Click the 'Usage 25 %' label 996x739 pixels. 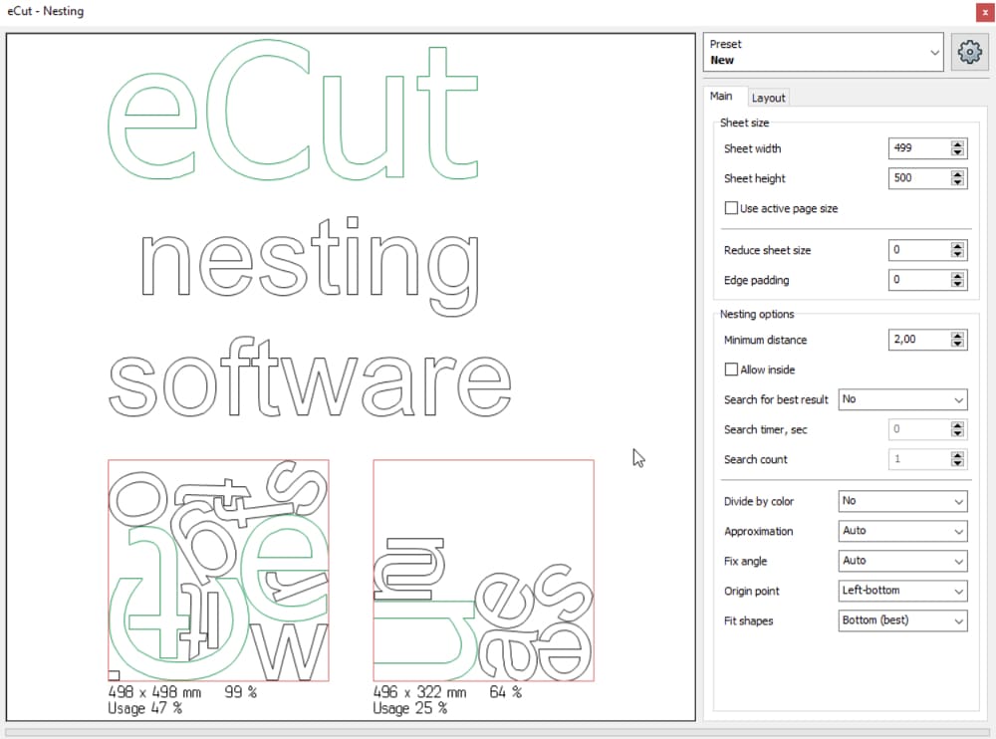click(x=409, y=708)
